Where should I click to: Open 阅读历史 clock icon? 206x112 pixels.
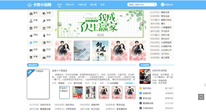[x=162, y=5]
